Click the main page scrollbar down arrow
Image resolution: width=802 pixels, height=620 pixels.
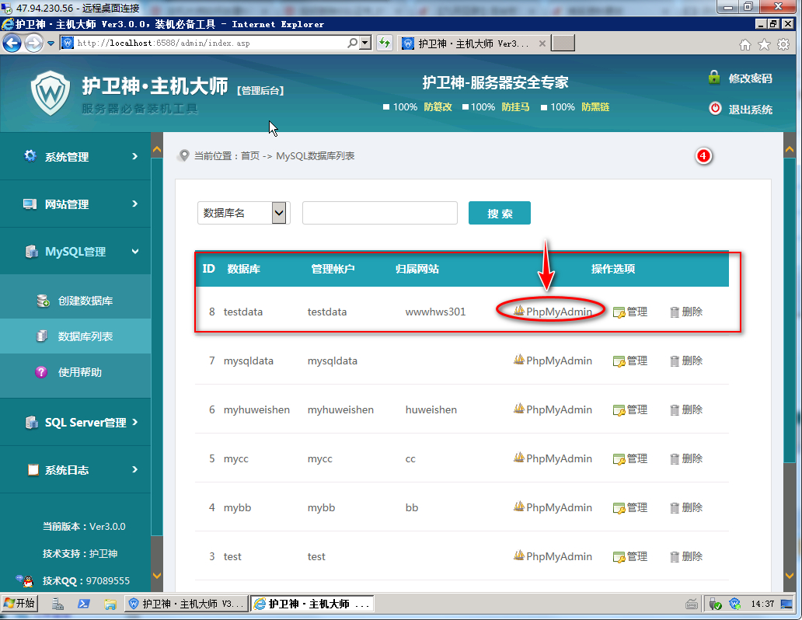click(790, 576)
